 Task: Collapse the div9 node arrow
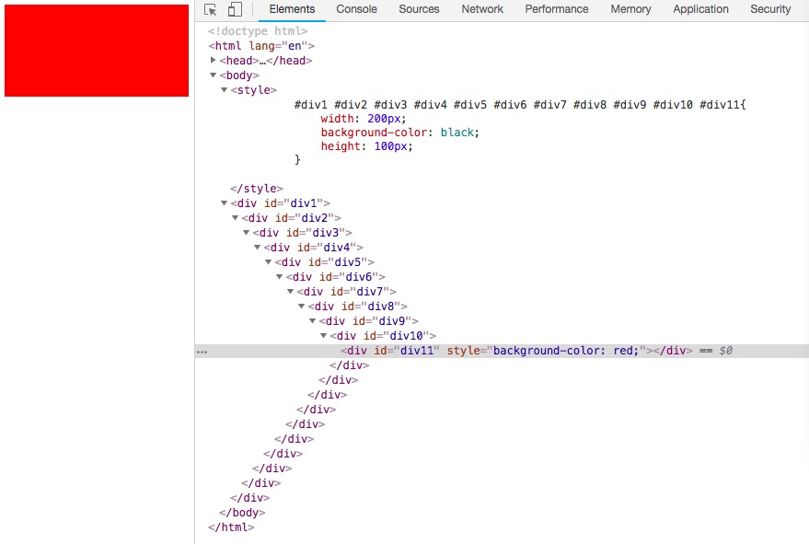click(x=313, y=321)
